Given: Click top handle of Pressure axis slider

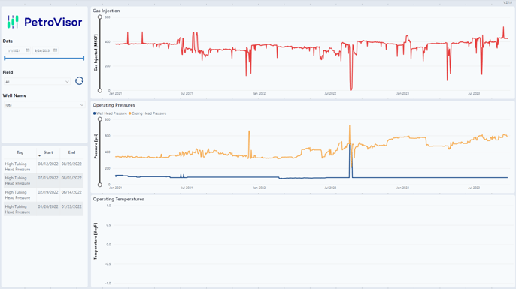Looking at the screenshot, I should 100,119.
